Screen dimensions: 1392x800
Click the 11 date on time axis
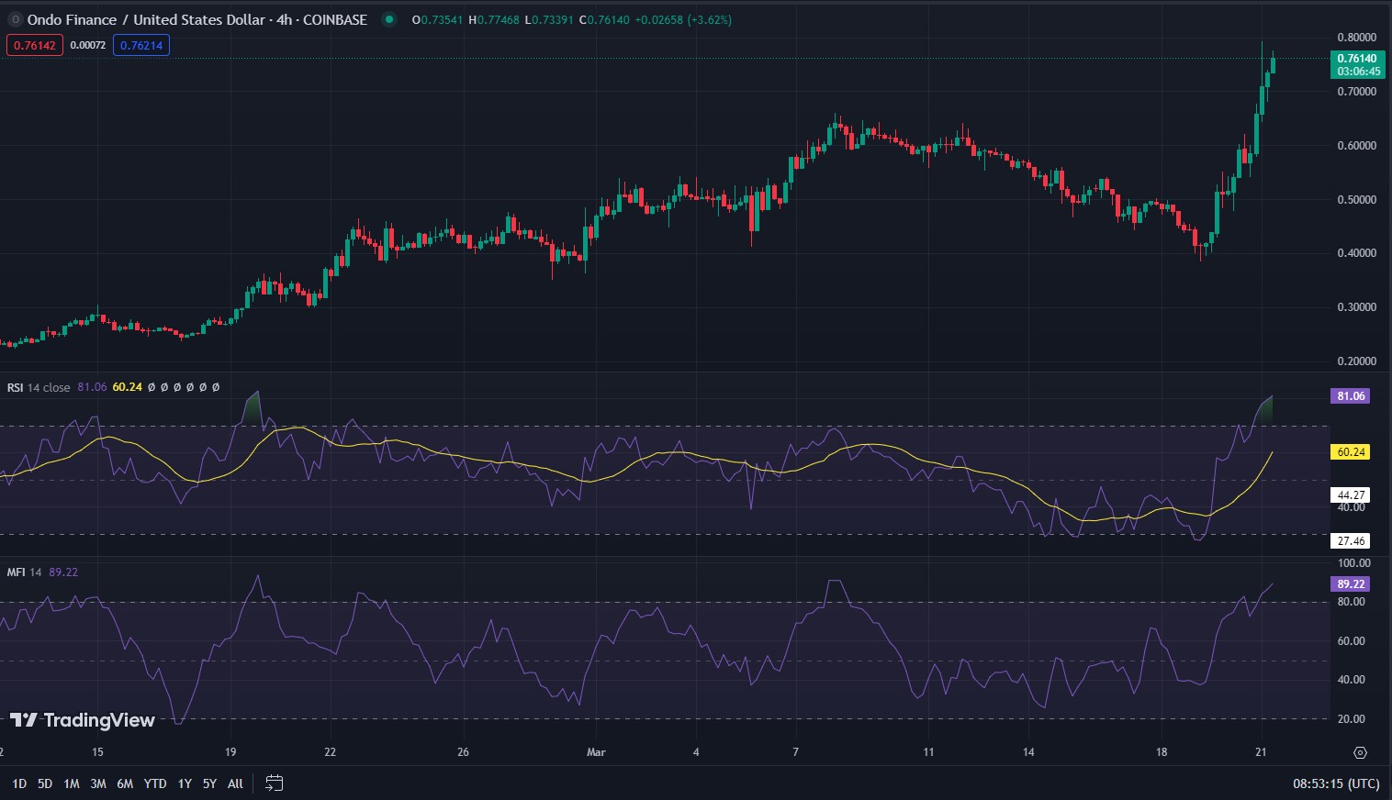[x=928, y=752]
